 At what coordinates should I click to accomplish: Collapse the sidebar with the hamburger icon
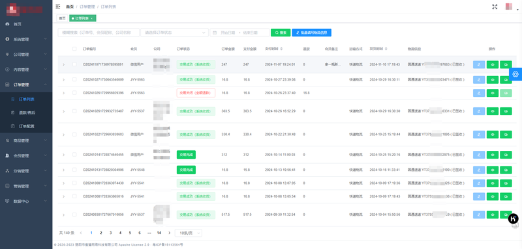[x=58, y=7]
